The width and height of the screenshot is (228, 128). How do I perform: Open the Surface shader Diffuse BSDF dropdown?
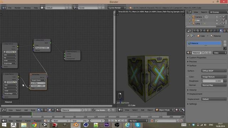point(214,71)
